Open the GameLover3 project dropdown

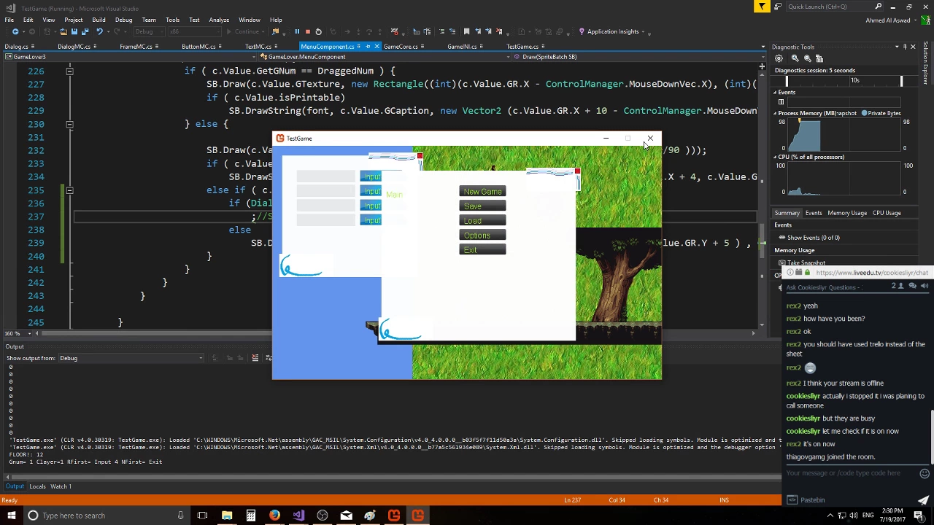129,57
